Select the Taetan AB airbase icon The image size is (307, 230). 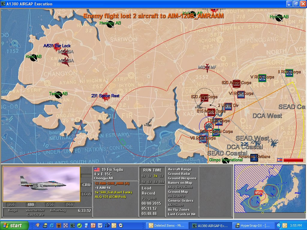(58, 95)
